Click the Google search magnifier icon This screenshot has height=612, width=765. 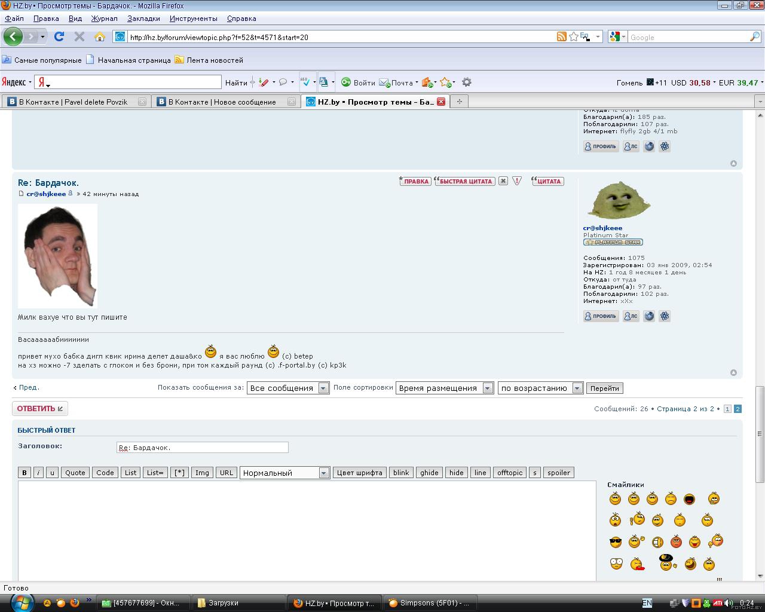[x=755, y=37]
